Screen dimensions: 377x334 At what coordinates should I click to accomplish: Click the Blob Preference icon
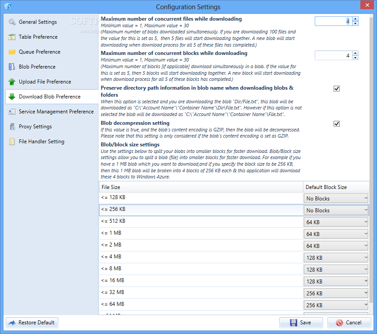pyautogui.click(x=12, y=67)
